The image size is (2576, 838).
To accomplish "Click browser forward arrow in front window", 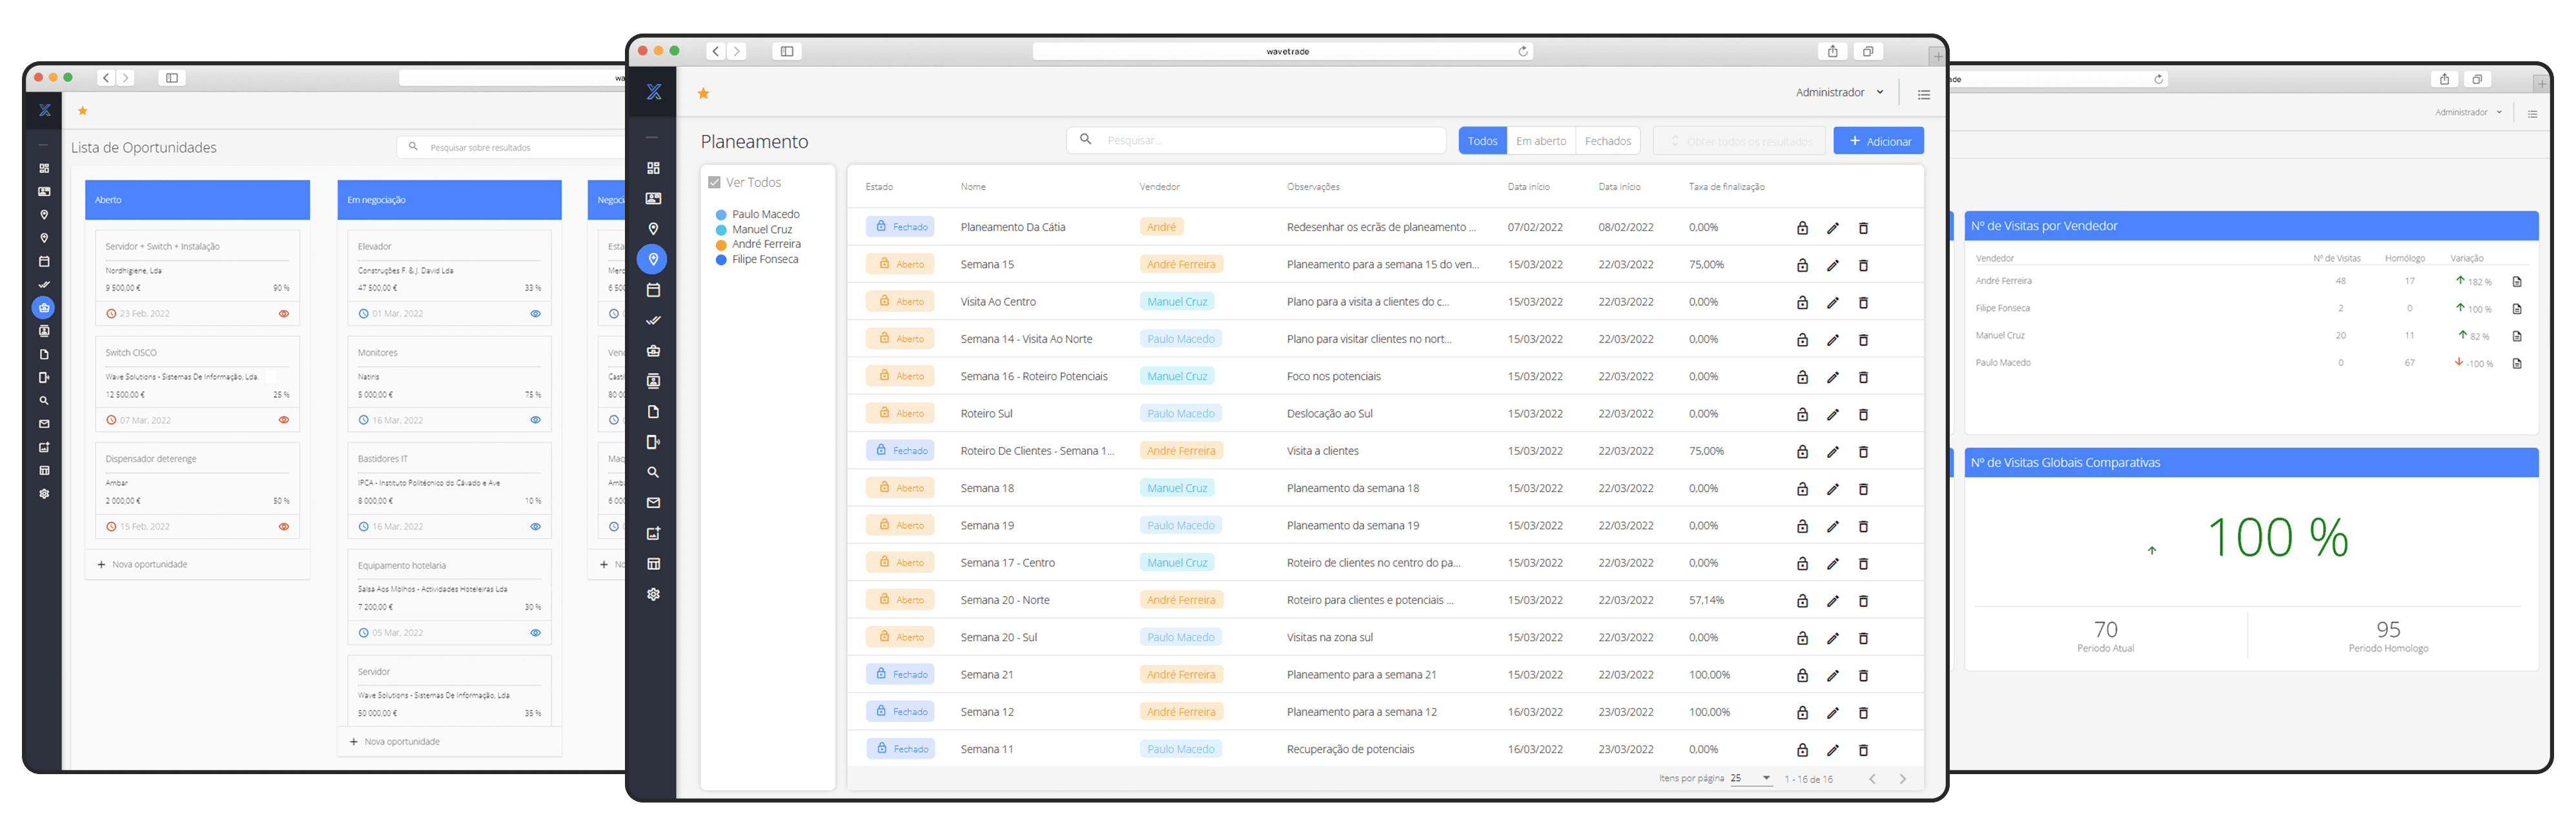I will 737,52.
